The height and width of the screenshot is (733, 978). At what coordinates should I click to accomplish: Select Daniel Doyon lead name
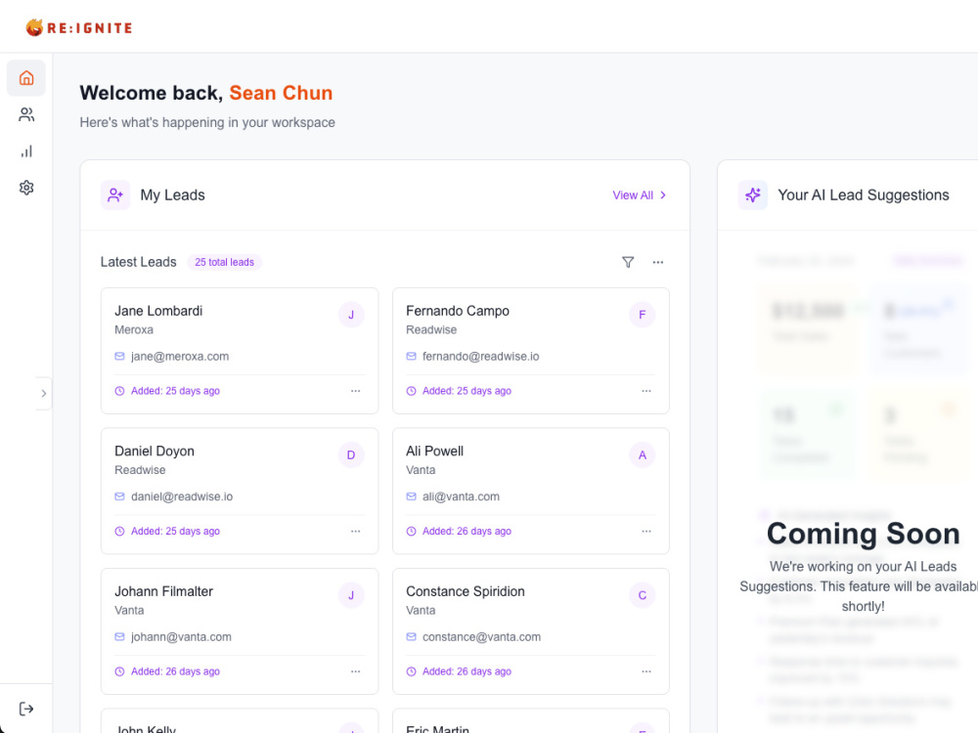(155, 452)
